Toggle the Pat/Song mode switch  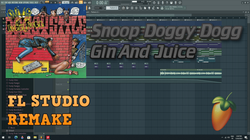tap(47, 2)
